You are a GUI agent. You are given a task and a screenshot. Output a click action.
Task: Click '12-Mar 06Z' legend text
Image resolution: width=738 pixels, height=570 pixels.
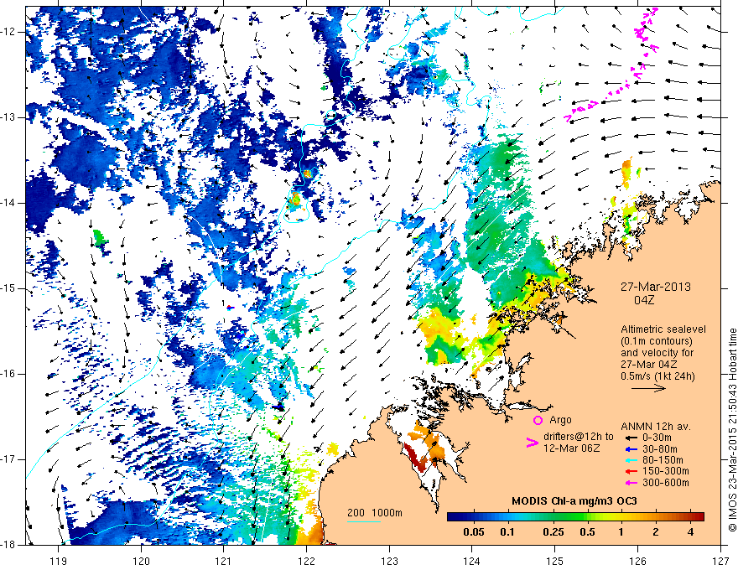tap(571, 448)
